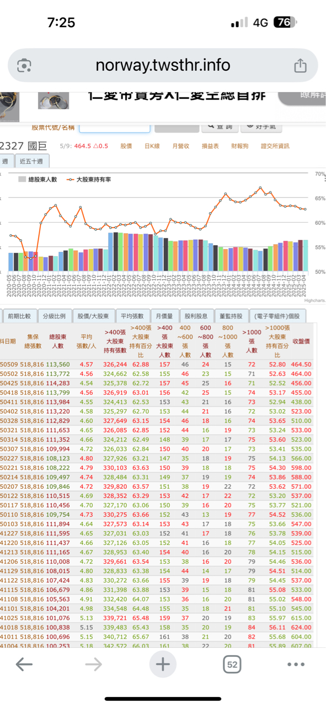
Task: Click closing price 464.50
Action: 302,365
